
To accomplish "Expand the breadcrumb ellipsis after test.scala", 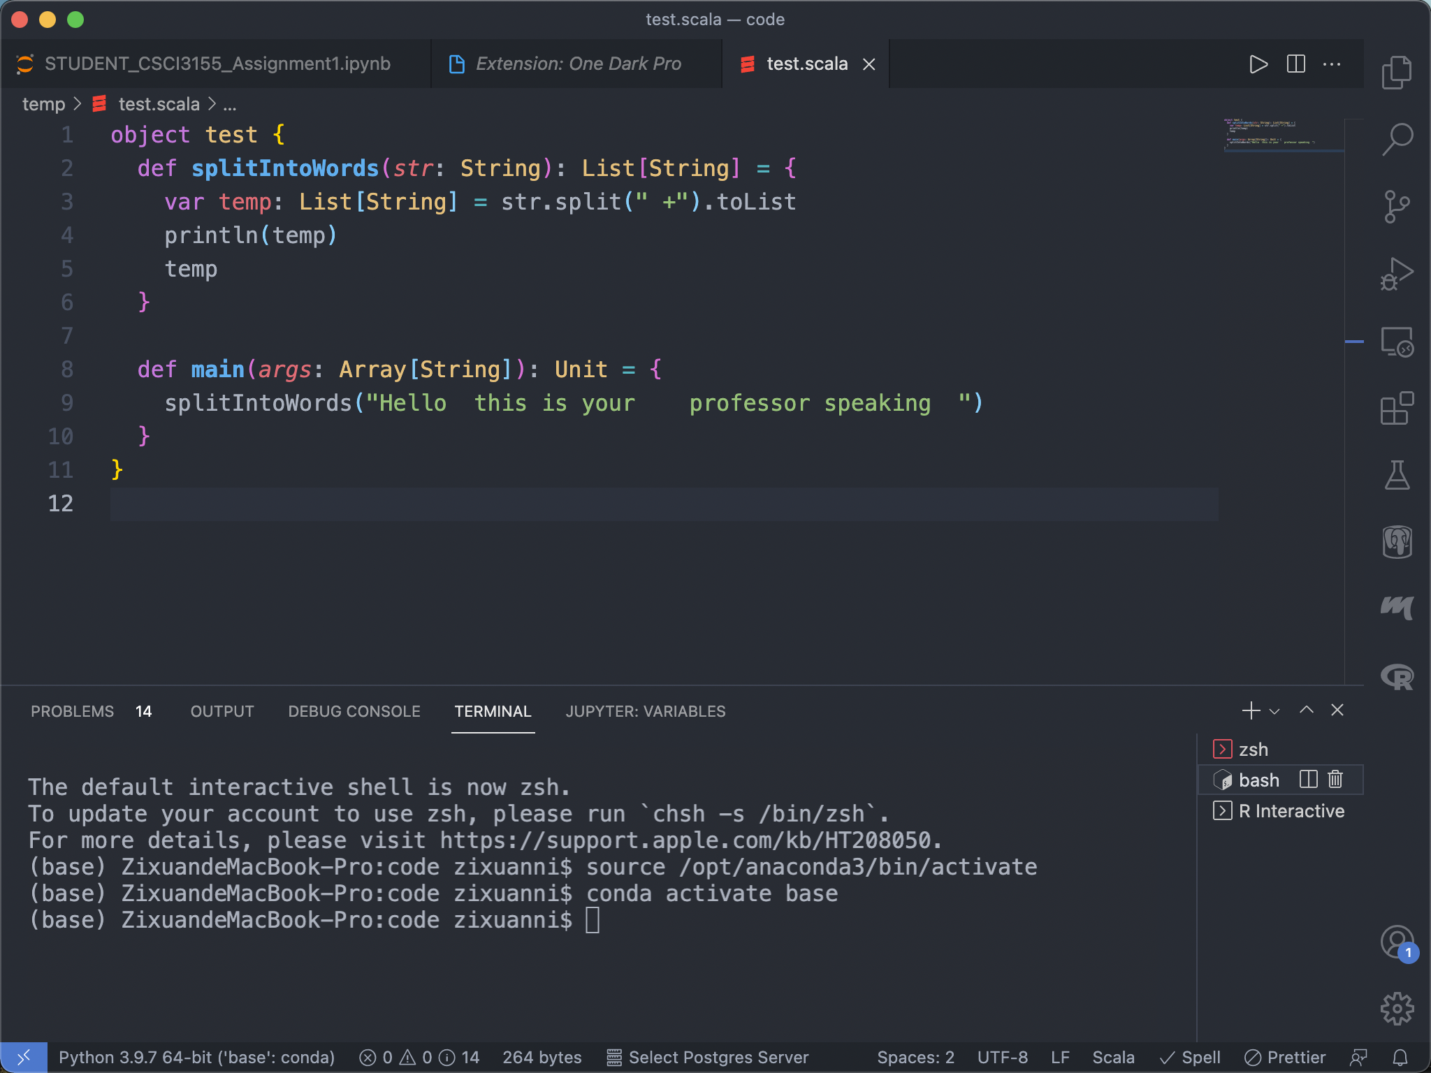I will [231, 103].
